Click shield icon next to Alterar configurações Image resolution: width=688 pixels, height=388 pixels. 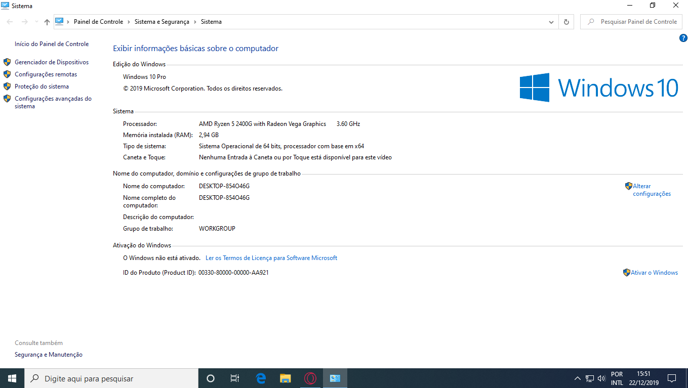(629, 186)
